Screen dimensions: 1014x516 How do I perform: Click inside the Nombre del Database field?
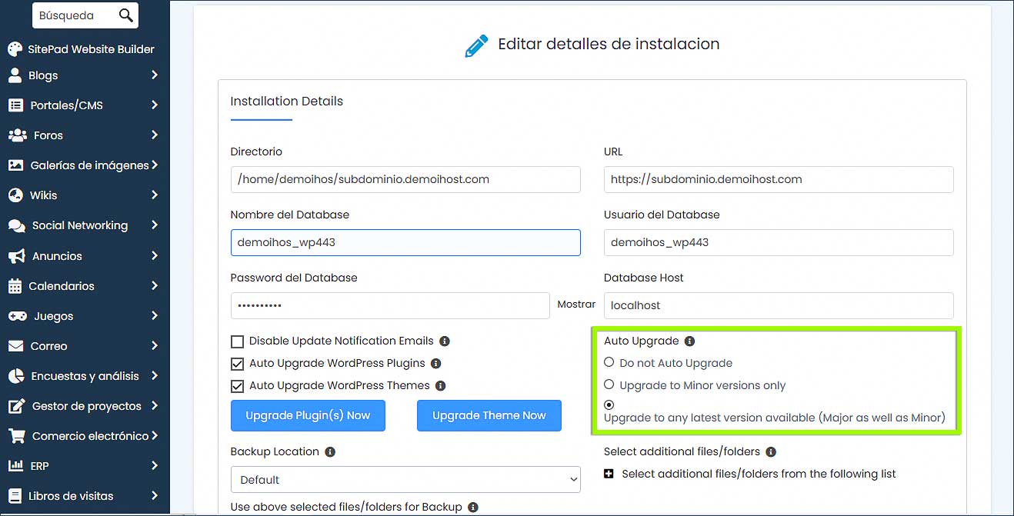(405, 242)
